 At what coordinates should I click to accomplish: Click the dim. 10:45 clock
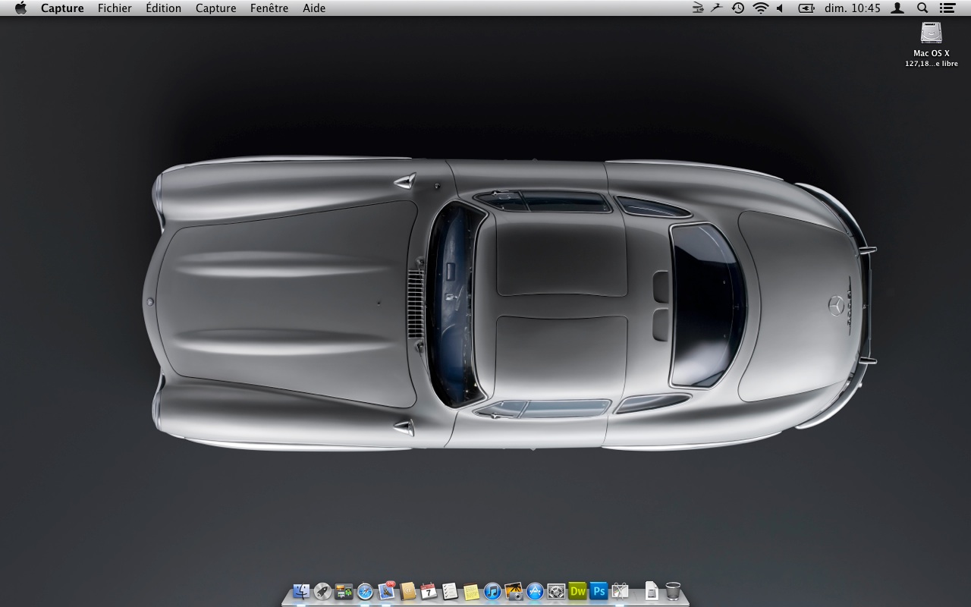coord(852,8)
